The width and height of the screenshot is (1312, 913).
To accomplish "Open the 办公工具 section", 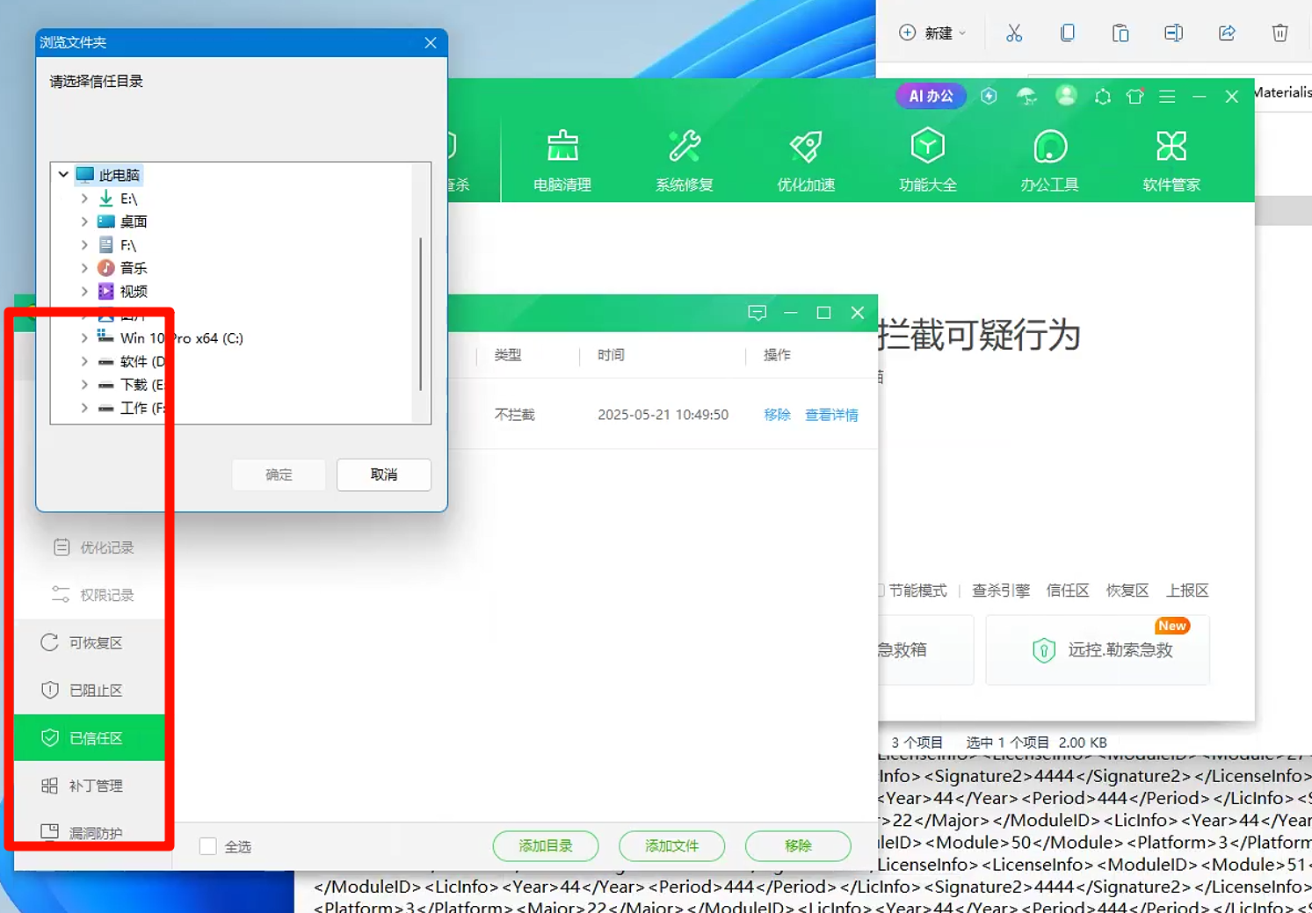I will coord(1049,161).
